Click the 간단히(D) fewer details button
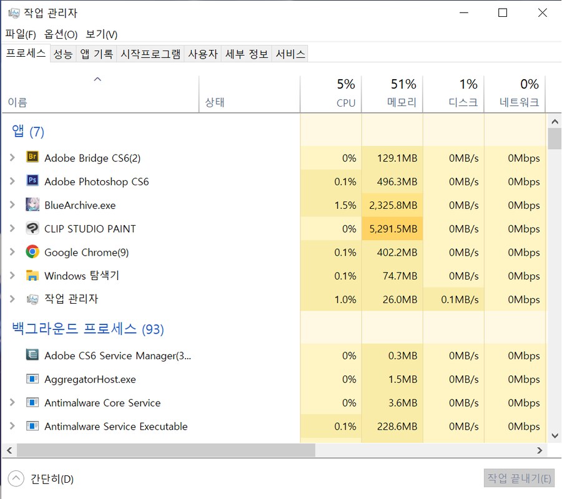Screen dimensions: 562x499 coord(41,478)
